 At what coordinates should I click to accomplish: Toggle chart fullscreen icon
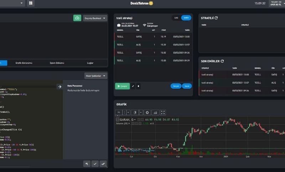[x=163, y=112]
